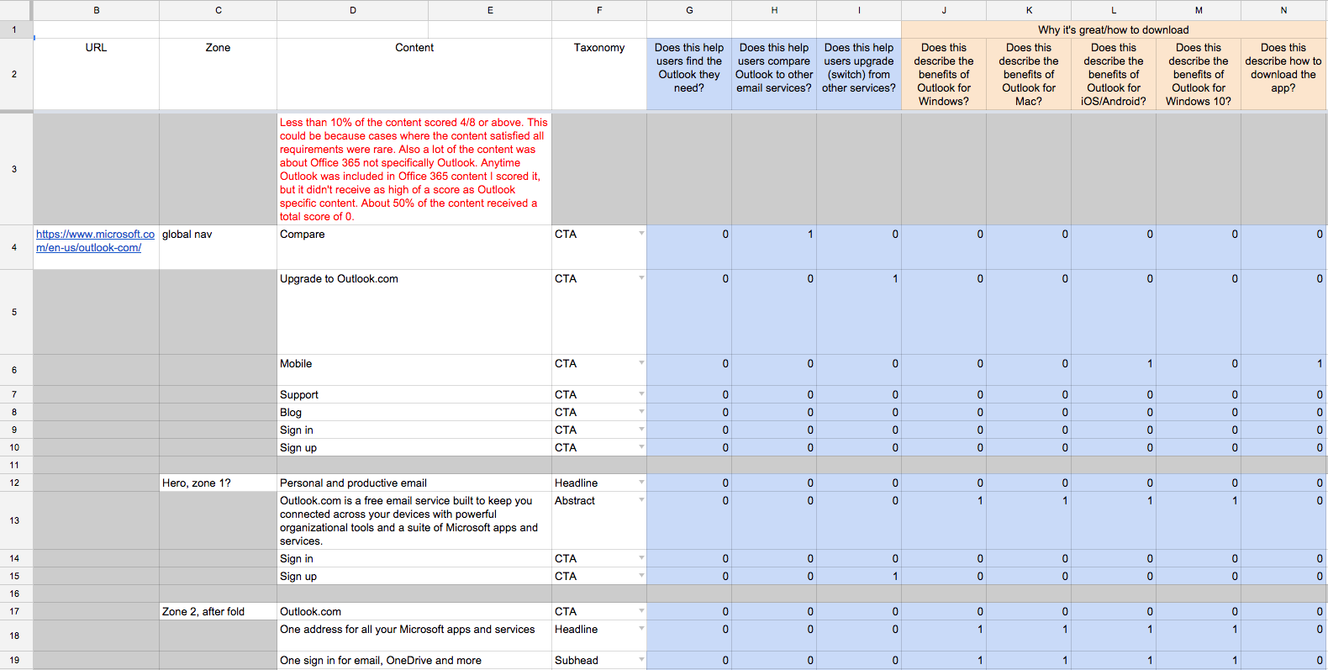Image resolution: width=1328 pixels, height=670 pixels.
Task: Select column G header
Action: tap(689, 10)
